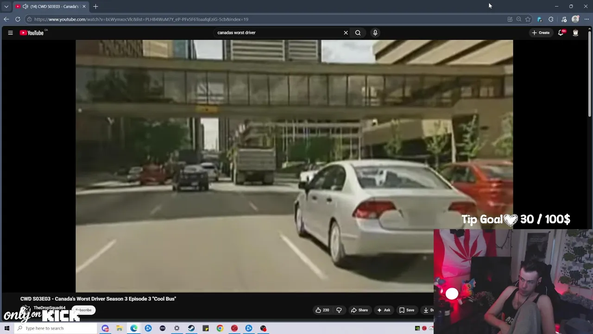This screenshot has width=593, height=334.
Task: Switch to the CWD S03E03 browser tab
Action: 51,6
